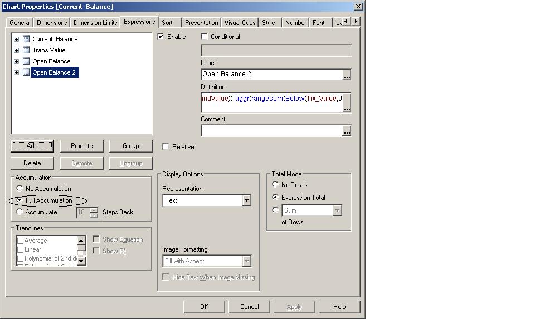This screenshot has width=535, height=319.
Task: Open the Comment field ellipsis editor button
Action: coord(347,130)
